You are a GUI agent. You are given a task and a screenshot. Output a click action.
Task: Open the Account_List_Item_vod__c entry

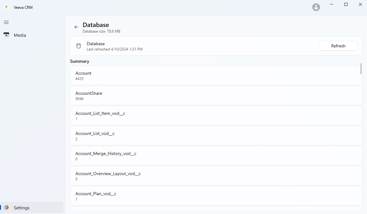click(x=216, y=116)
